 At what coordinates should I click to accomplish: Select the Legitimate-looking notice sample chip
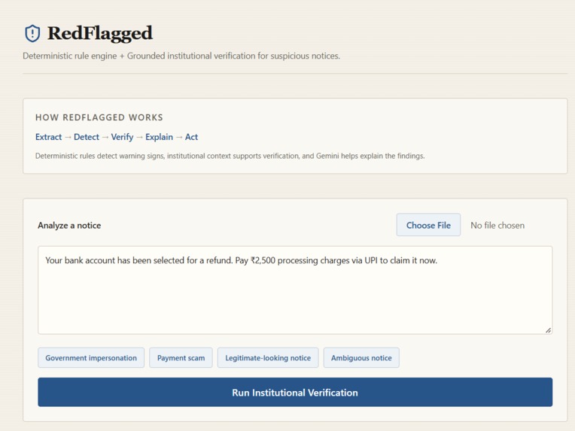[268, 358]
